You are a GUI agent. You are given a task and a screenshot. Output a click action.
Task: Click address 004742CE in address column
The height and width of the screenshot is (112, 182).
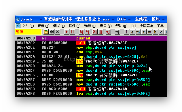click(x=26, y=48)
